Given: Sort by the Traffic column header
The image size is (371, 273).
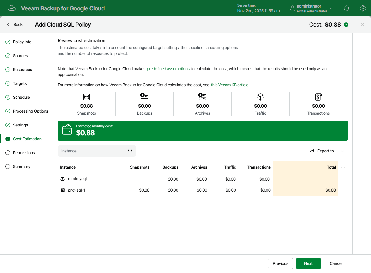Looking at the screenshot, I should [230, 167].
